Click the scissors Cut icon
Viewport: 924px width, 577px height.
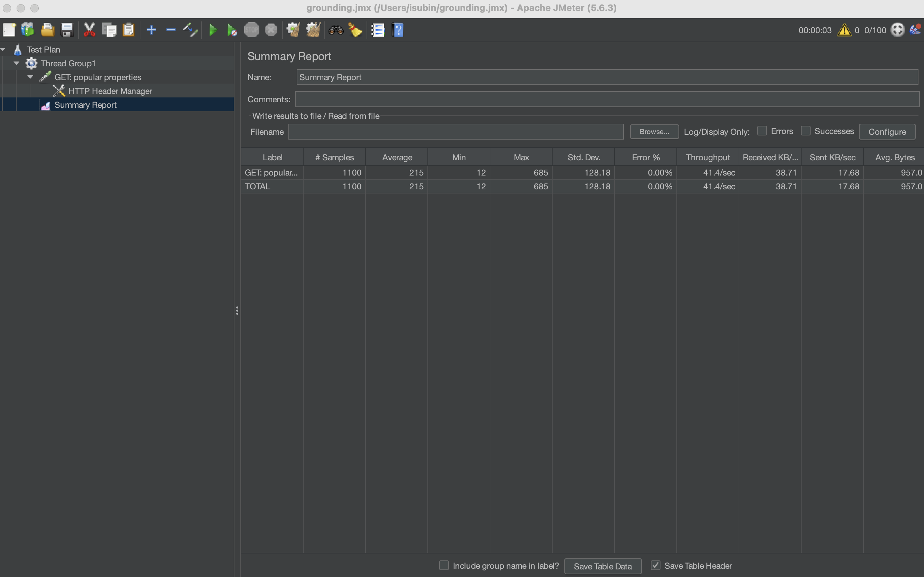pos(89,30)
